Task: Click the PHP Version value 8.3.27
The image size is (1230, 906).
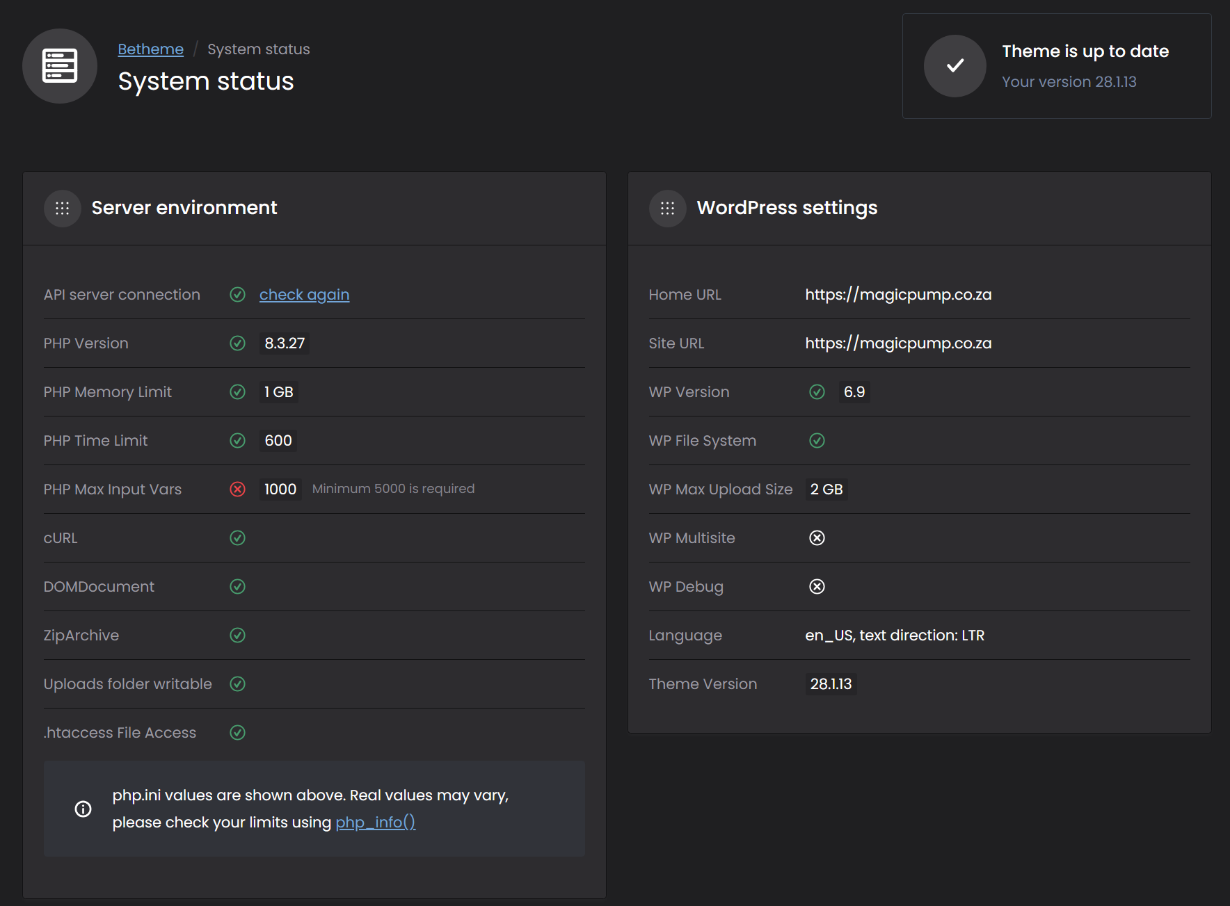Action: point(285,343)
